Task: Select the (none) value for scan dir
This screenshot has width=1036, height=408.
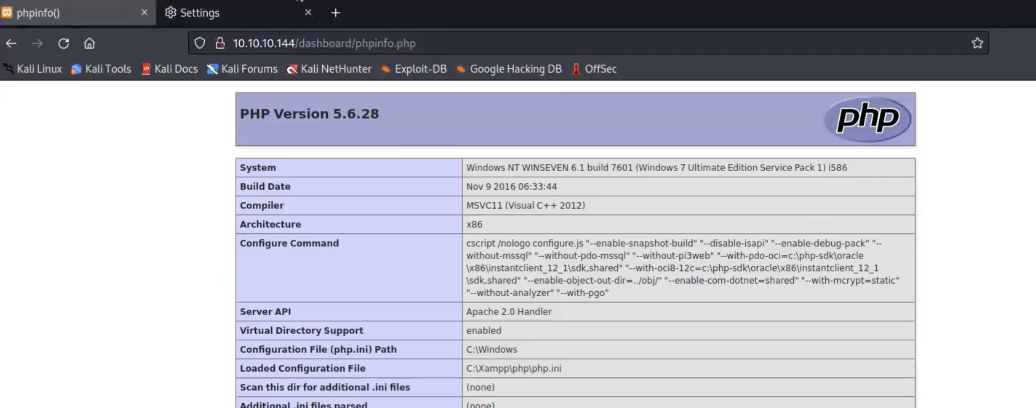Action: point(480,387)
